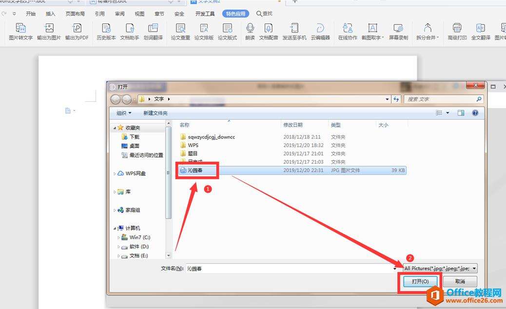Image resolution: width=506 pixels, height=309 pixels.
Task: Collapse the 计算机 tree node
Action: [x=115, y=229]
